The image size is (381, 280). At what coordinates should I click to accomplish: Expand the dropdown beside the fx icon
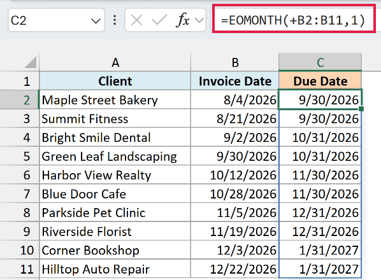pyautogui.click(x=199, y=20)
